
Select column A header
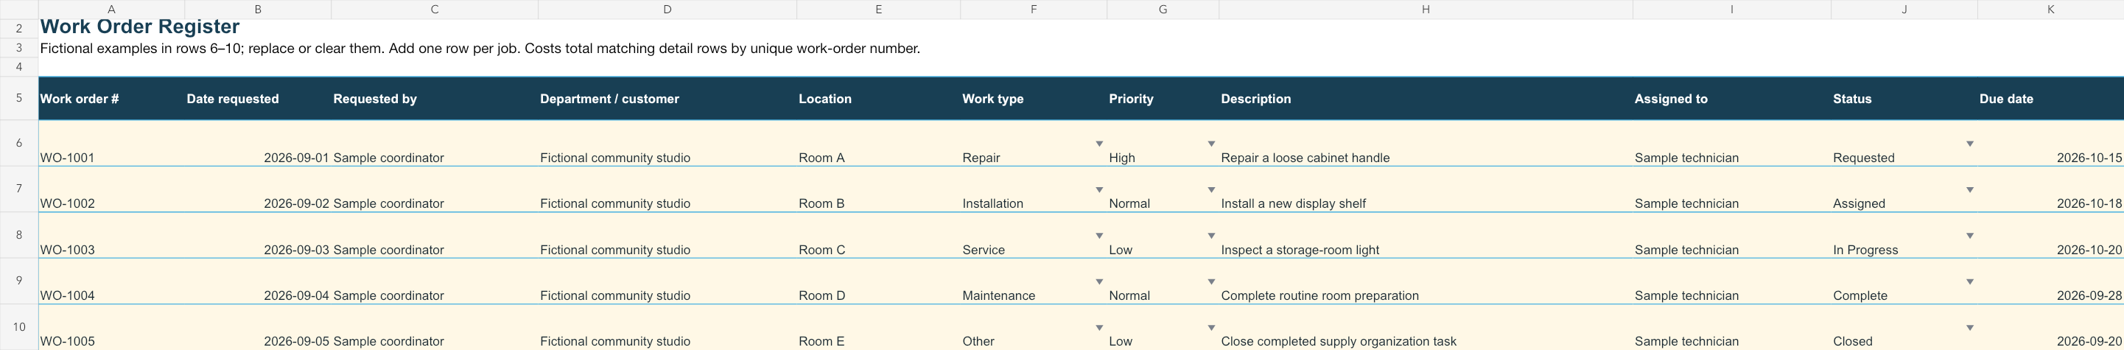[x=111, y=9]
